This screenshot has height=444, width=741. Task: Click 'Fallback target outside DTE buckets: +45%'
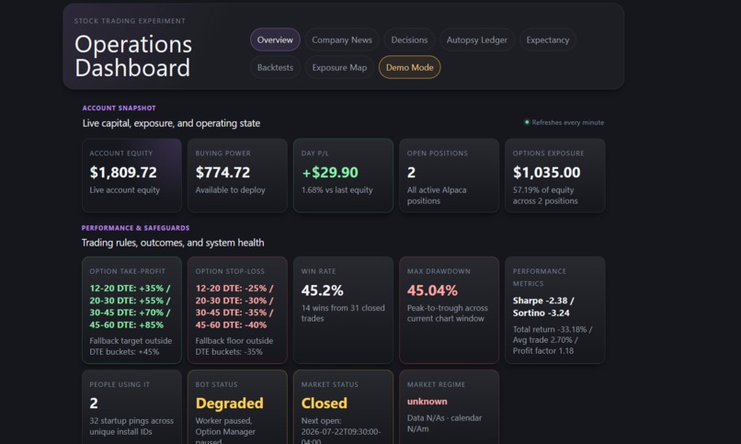click(x=131, y=347)
